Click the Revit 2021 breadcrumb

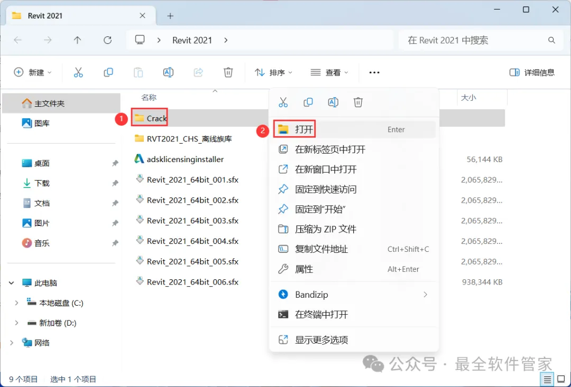[x=192, y=40]
